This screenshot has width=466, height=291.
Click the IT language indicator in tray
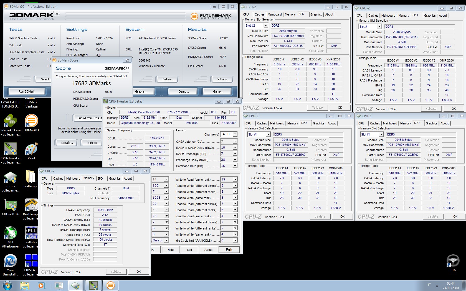point(429,285)
